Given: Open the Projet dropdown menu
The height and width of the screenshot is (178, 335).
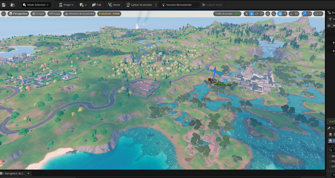Looking at the screenshot, I should pyautogui.click(x=66, y=5).
